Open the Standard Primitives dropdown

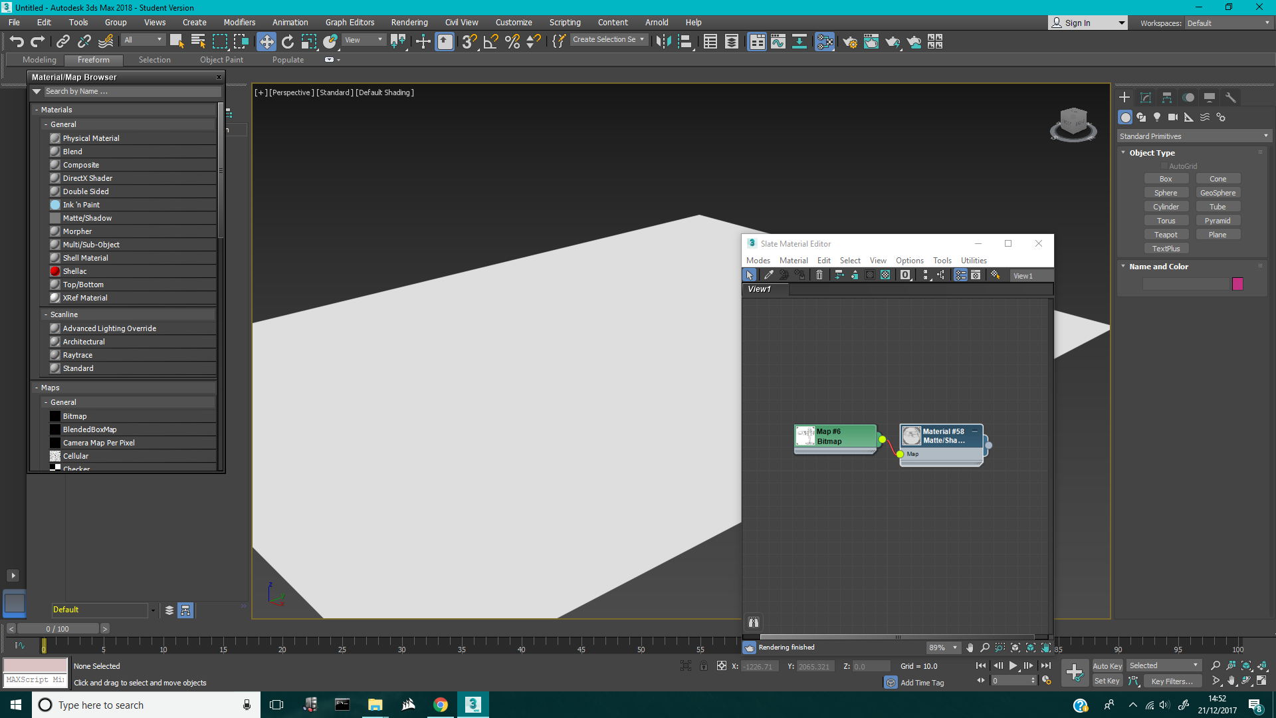[1194, 136]
